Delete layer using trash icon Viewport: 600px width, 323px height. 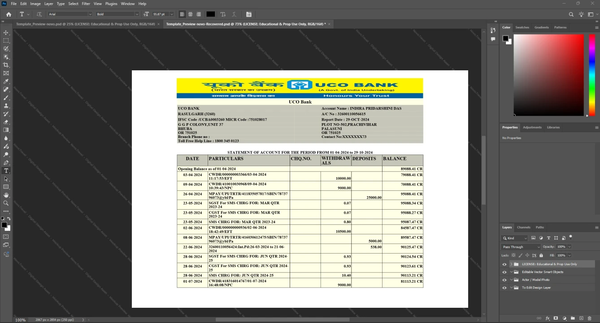589,318
